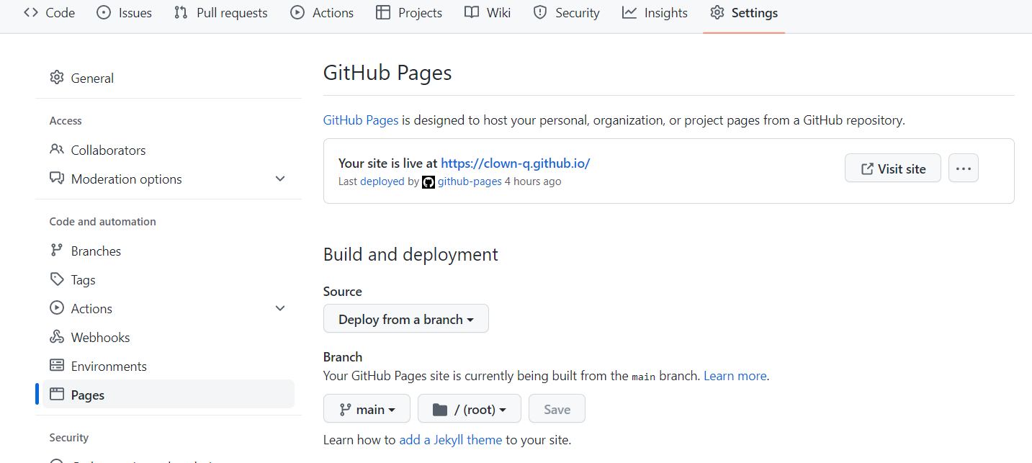
Task: Select Environments in sidebar
Action: 169,366
